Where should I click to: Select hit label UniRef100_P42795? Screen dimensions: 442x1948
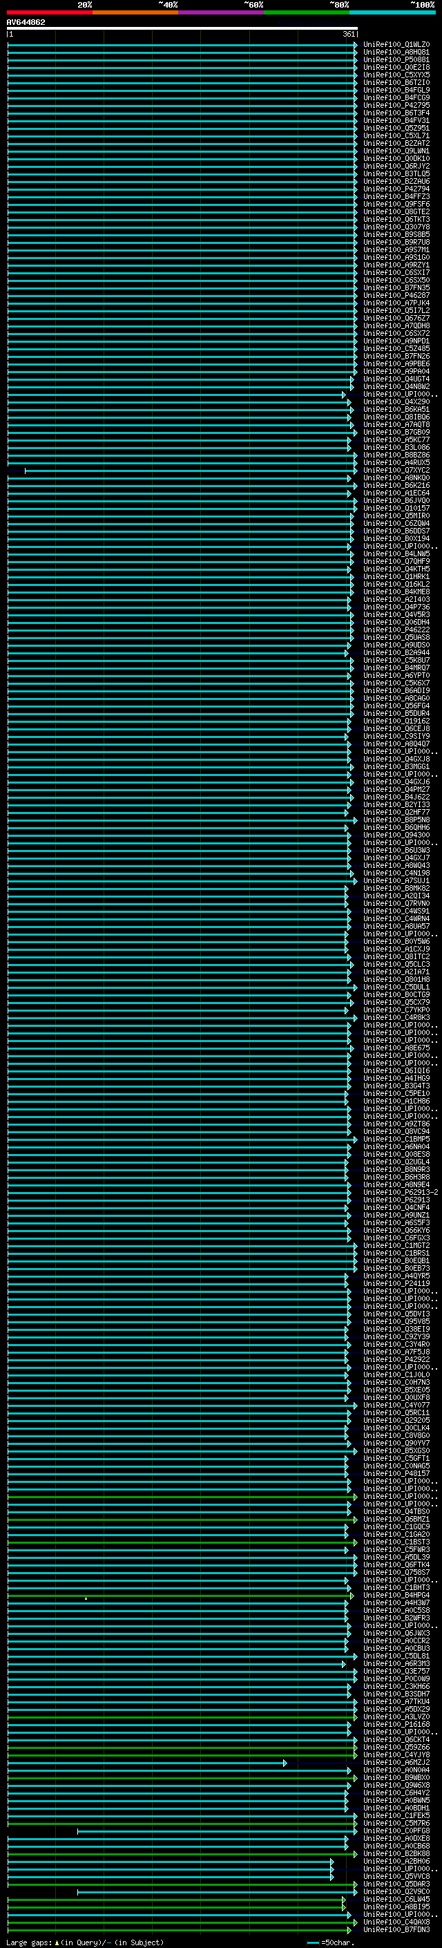[396, 105]
